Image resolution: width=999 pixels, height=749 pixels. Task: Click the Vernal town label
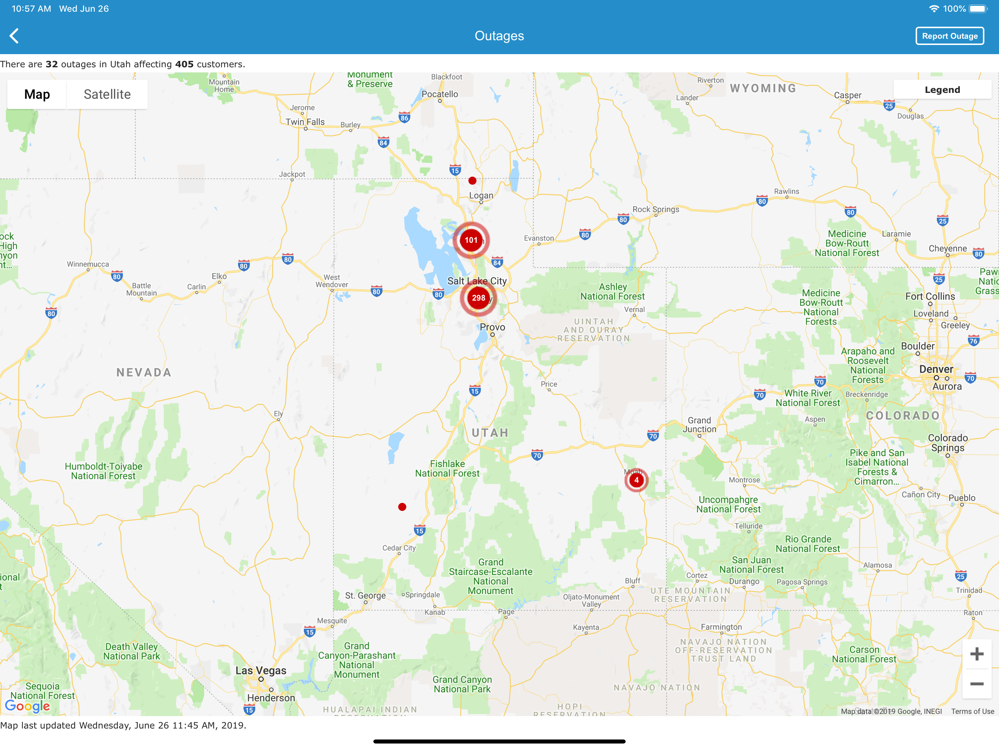pyautogui.click(x=634, y=309)
